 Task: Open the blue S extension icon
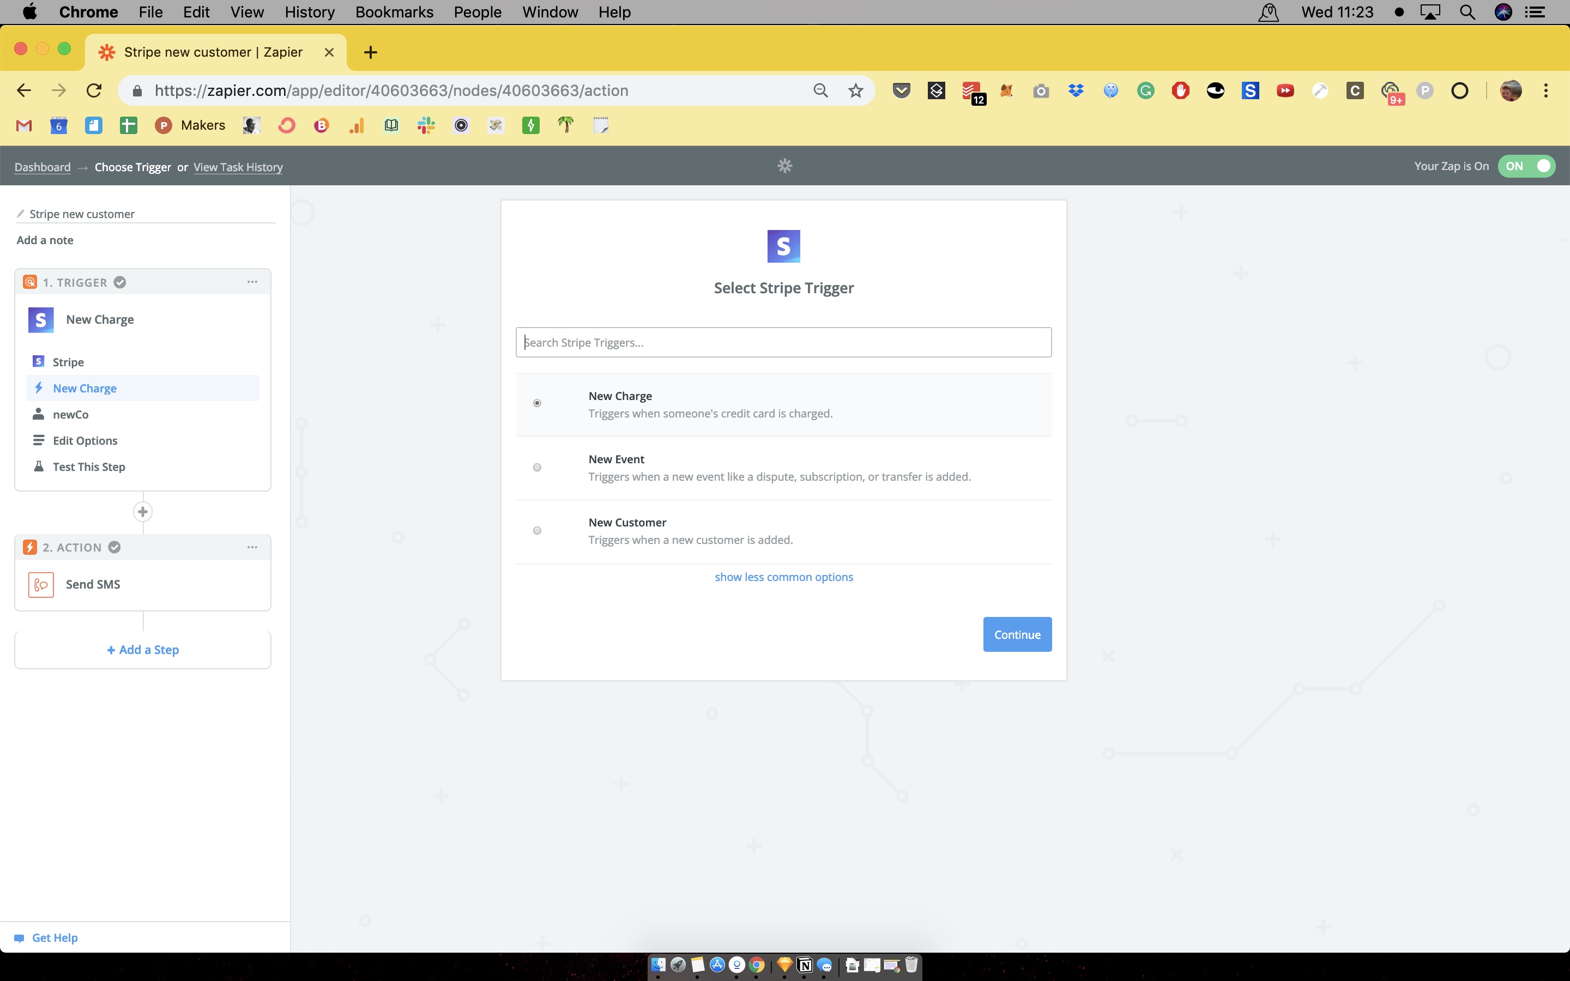1250,90
